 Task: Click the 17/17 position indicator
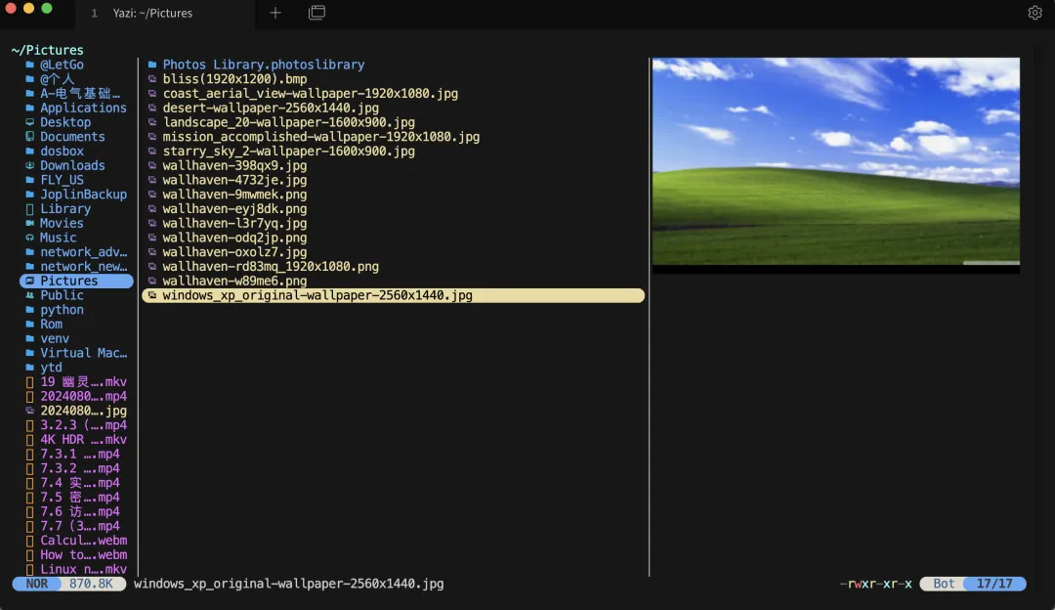pyautogui.click(x=994, y=584)
